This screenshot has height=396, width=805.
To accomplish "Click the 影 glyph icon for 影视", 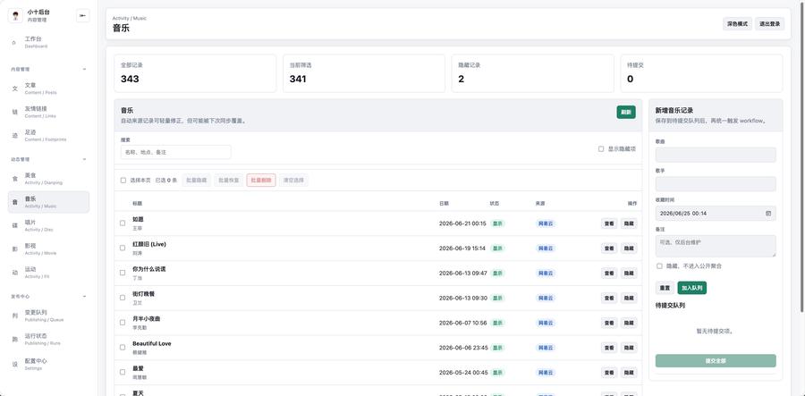I will 15,249.
